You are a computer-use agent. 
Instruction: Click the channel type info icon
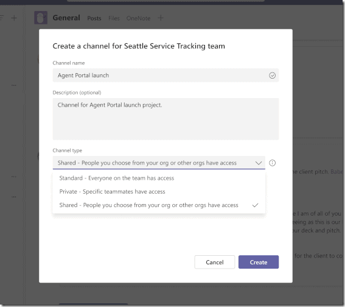(272, 163)
